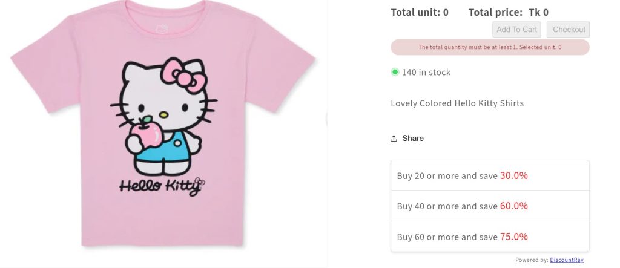Click the 140 in stock text
The image size is (620, 268).
click(426, 72)
